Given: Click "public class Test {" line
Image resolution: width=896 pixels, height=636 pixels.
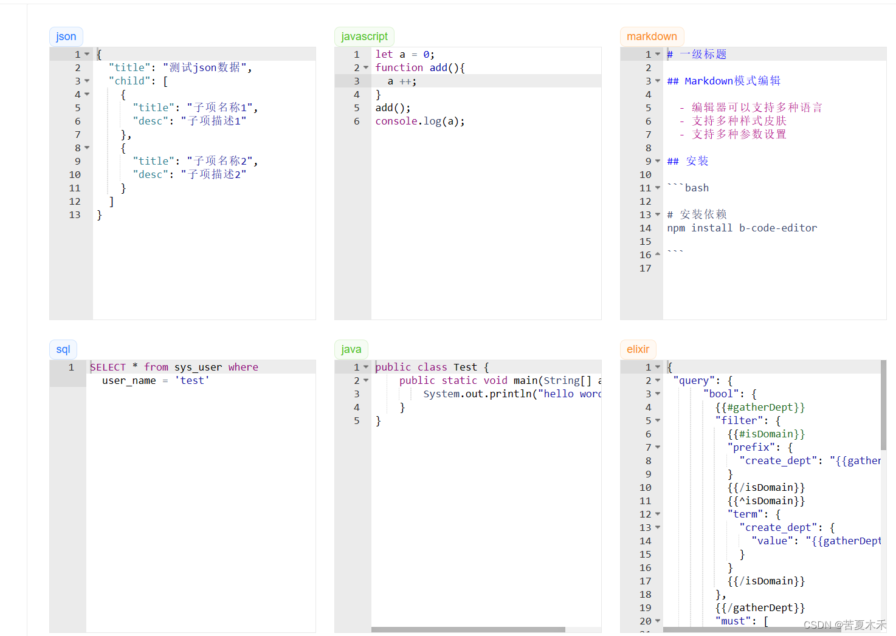Looking at the screenshot, I should [x=432, y=367].
